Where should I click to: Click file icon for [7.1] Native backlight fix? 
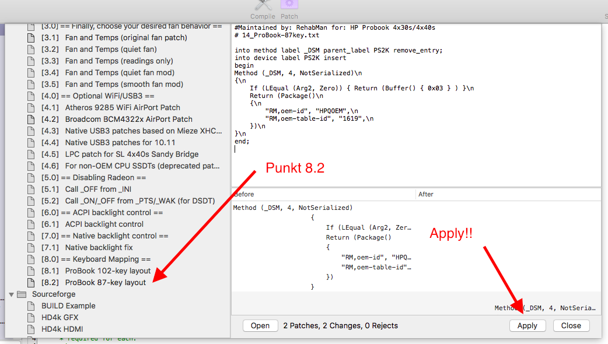31,248
